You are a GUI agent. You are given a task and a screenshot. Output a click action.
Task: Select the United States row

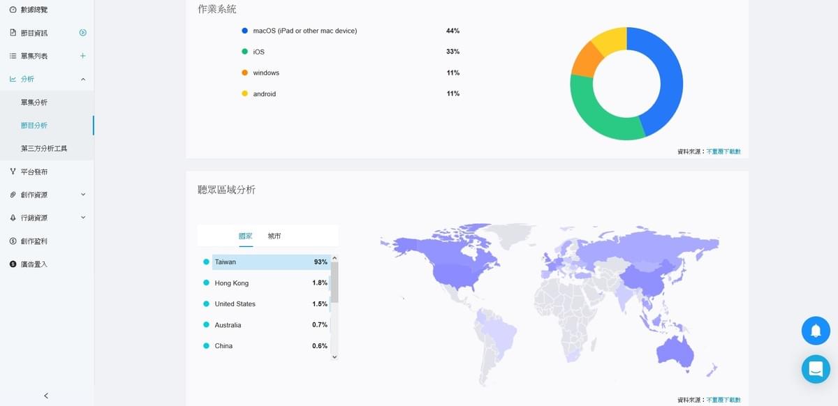pos(265,304)
